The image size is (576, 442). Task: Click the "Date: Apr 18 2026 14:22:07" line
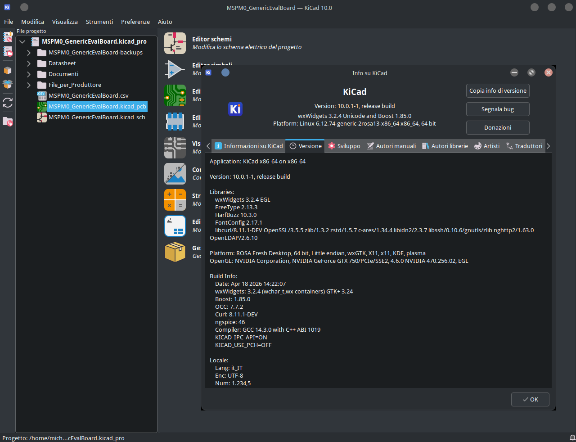(x=250, y=284)
